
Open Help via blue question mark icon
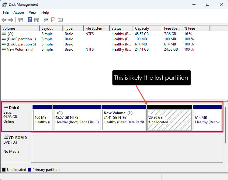30,20
